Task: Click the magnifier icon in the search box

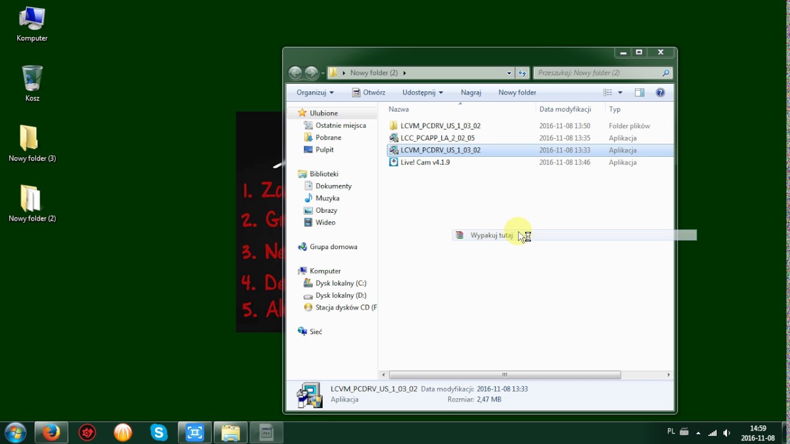Action: (665, 73)
